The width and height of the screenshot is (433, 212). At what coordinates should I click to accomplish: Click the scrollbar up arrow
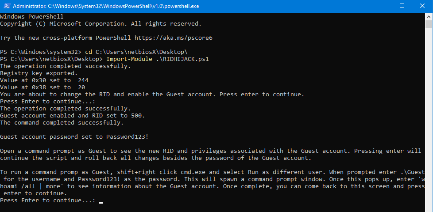coord(429,16)
